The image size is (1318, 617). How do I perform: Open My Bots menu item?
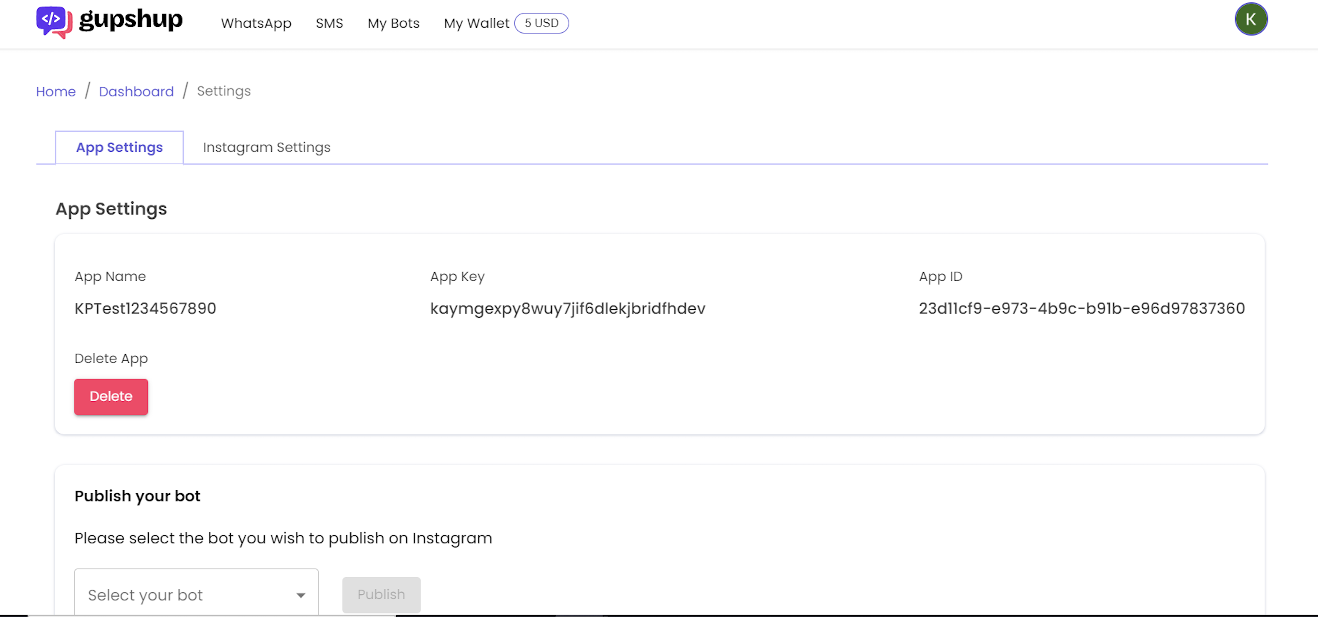pyautogui.click(x=393, y=24)
